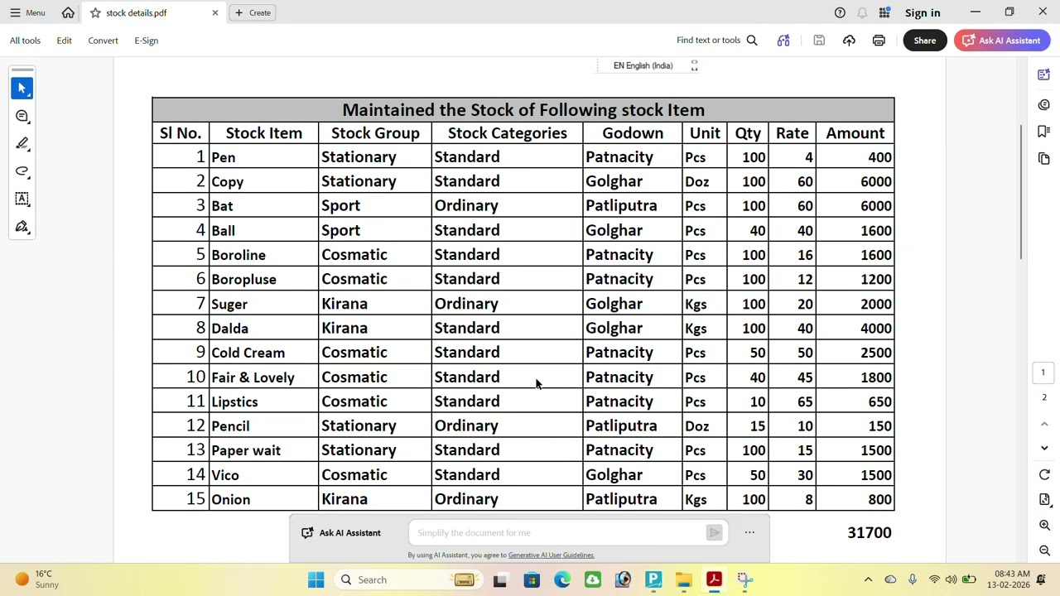Go to previous page chevron

(1044, 424)
